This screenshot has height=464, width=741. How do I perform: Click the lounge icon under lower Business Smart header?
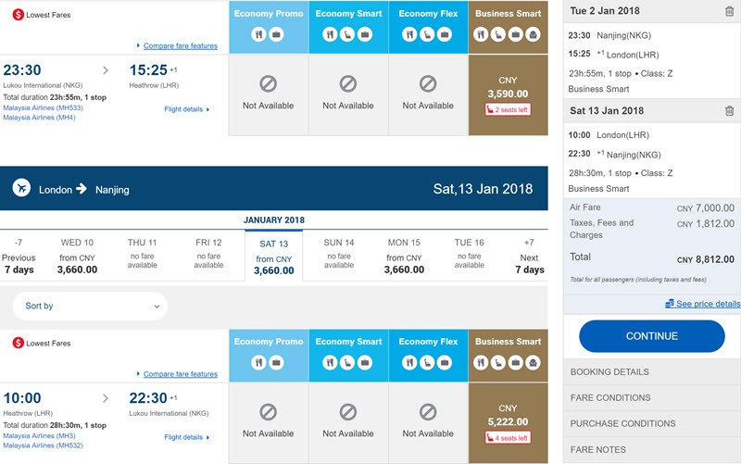click(534, 362)
